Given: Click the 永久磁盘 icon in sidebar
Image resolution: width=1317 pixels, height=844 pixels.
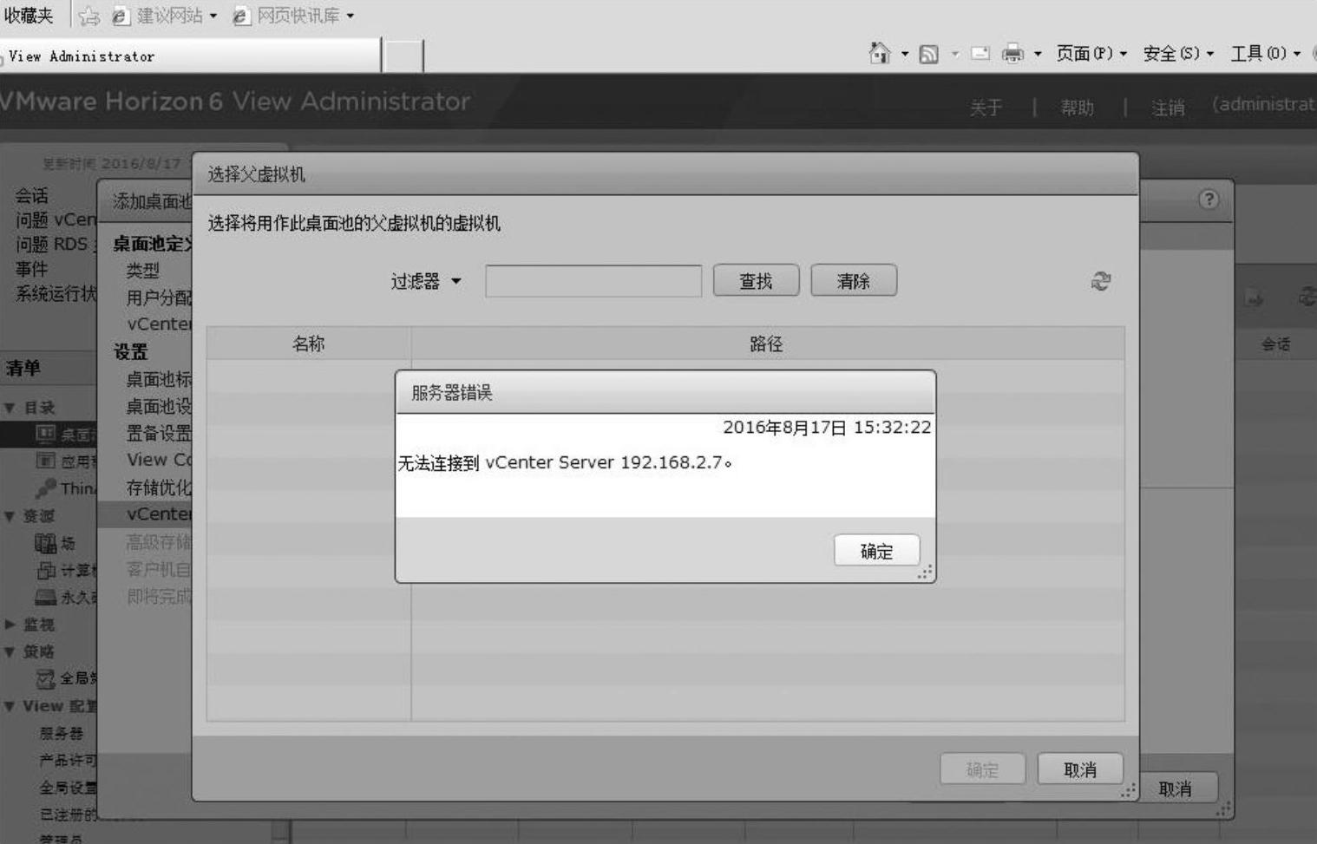Looking at the screenshot, I should coord(46,597).
